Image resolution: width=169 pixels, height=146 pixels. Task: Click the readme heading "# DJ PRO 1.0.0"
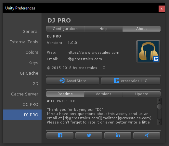[x=61, y=101]
